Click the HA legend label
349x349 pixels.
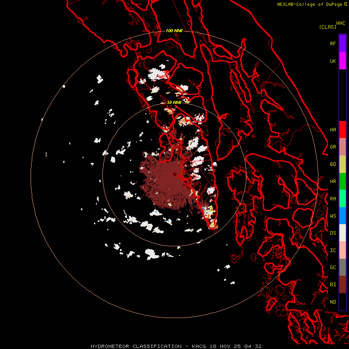(333, 130)
